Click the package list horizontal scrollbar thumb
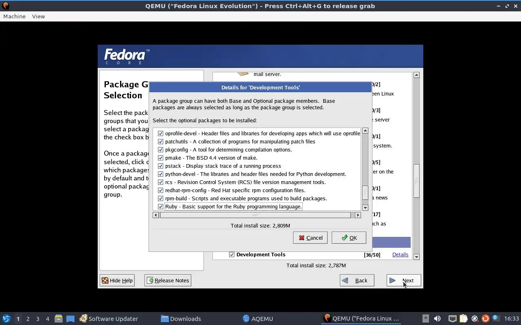The width and height of the screenshot is (521, 325). [x=255, y=215]
